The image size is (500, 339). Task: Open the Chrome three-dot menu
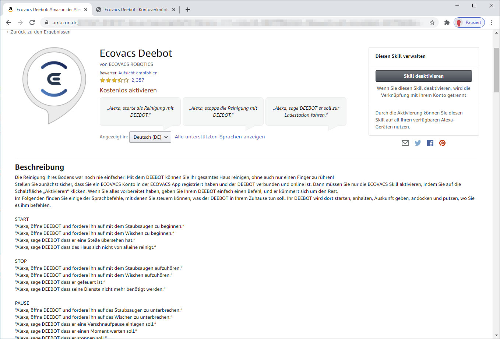[492, 22]
